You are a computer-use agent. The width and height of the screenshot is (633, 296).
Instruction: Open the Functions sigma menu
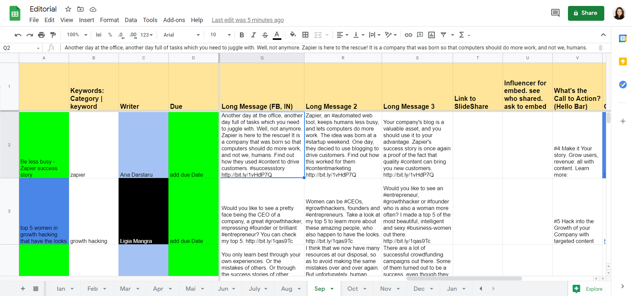[464, 35]
